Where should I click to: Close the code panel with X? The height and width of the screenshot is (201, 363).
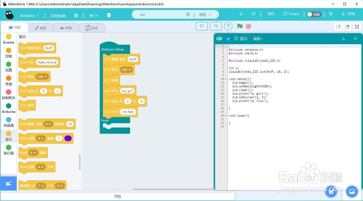[x=355, y=38]
